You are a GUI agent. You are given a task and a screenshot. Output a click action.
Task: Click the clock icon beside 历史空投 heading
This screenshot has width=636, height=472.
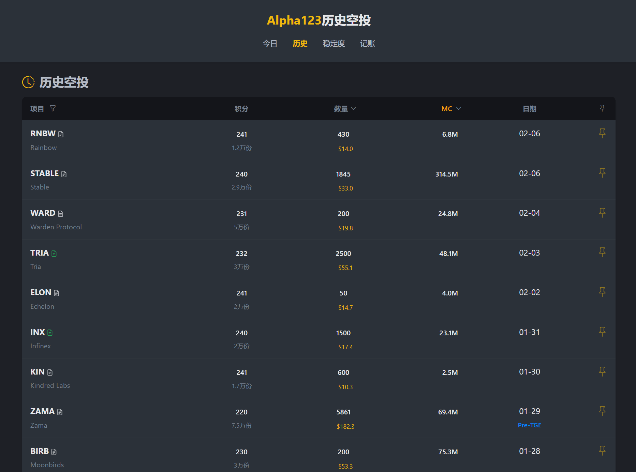(x=28, y=82)
